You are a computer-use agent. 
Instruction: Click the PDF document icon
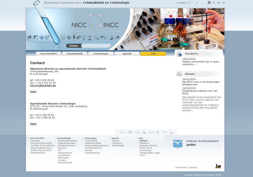pyautogui.click(x=171, y=132)
